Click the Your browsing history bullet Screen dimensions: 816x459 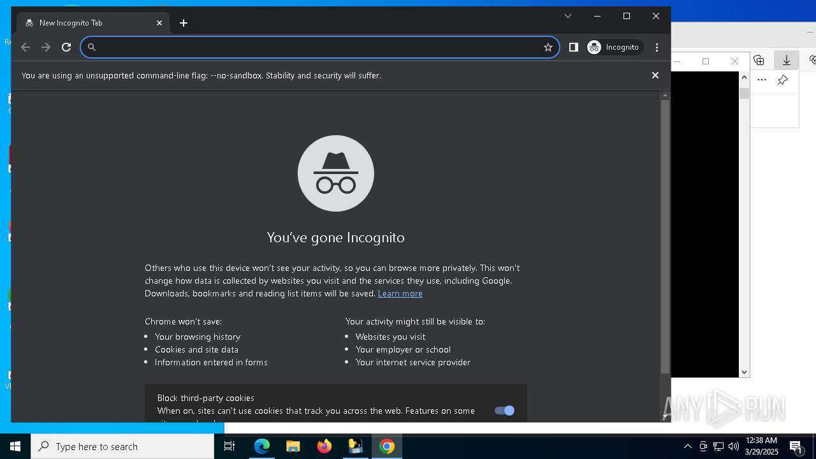[x=198, y=337]
